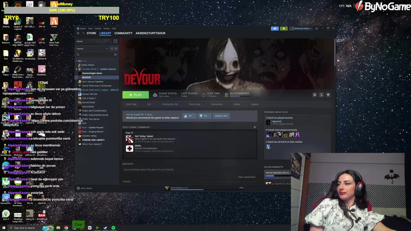Open the DEVOUR DLC link

click(x=149, y=104)
